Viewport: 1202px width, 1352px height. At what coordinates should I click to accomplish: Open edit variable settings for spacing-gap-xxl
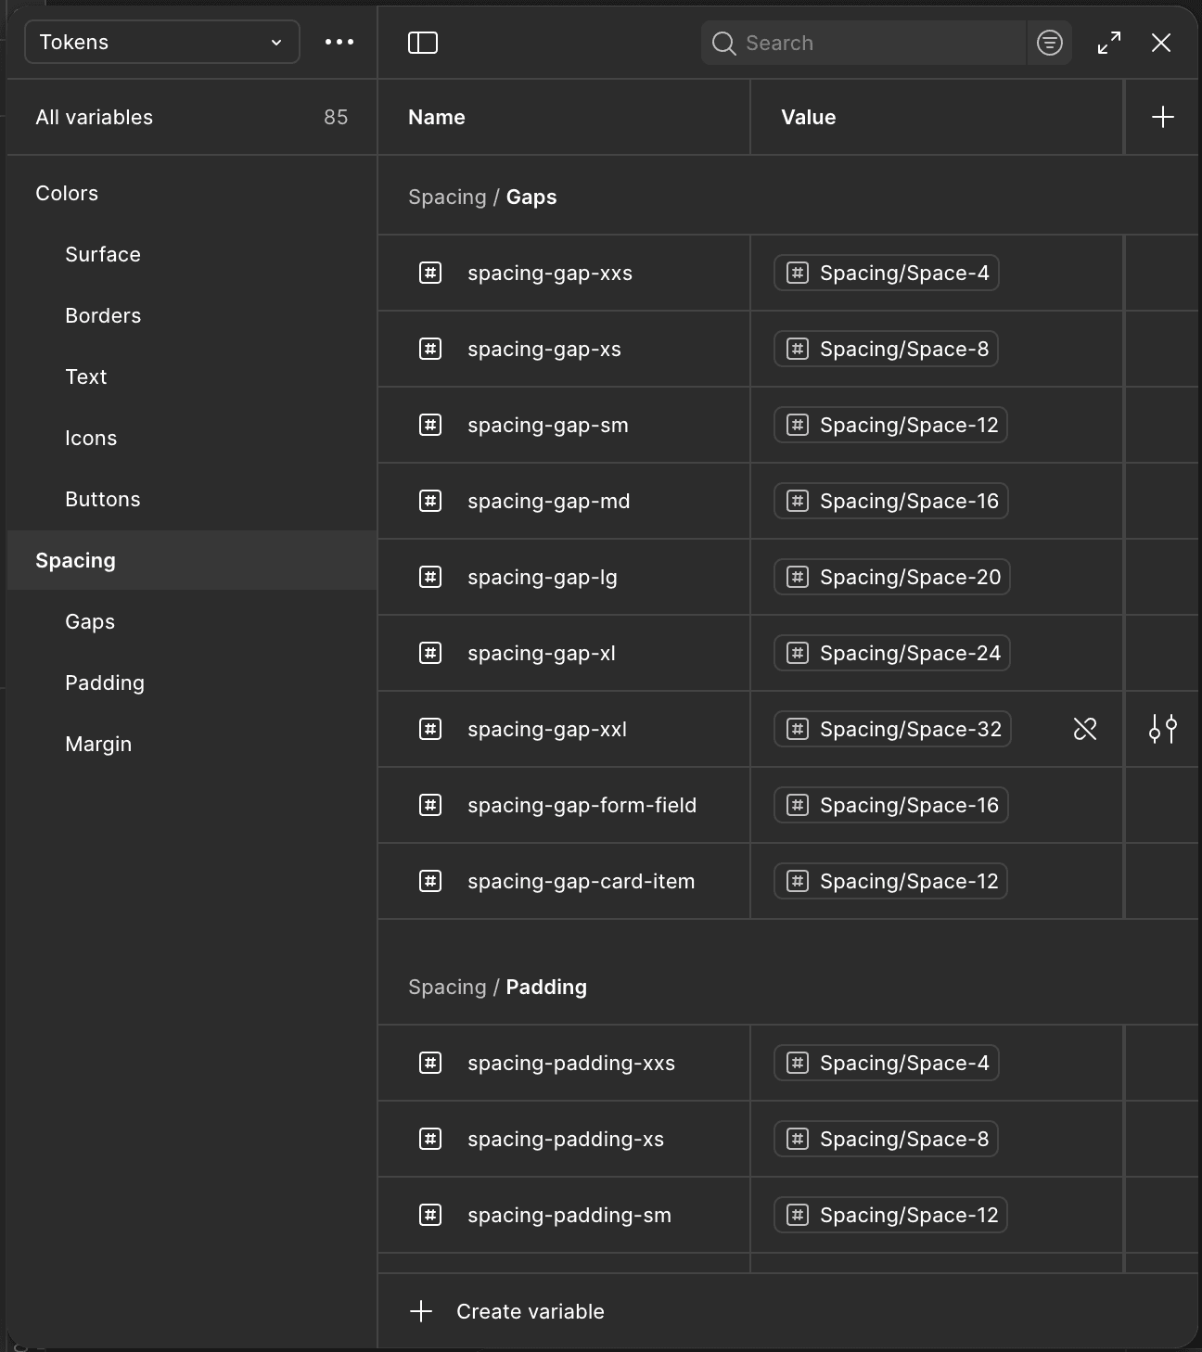1162,729
